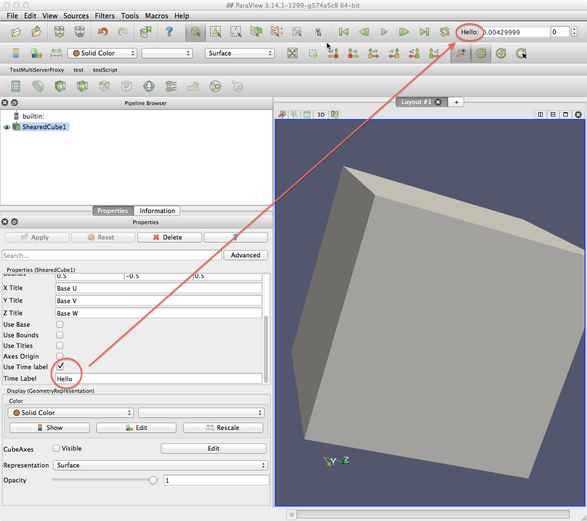Toggle the animation Loop icon
The height and width of the screenshot is (521, 587).
tap(444, 32)
